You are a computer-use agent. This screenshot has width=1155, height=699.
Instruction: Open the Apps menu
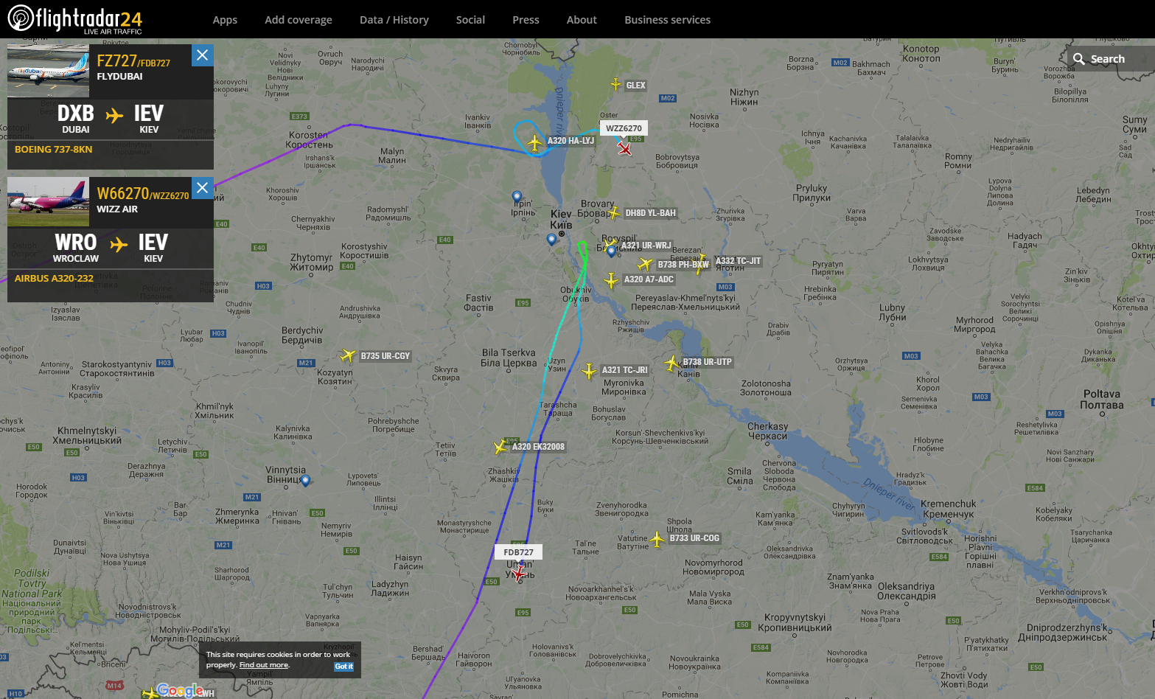(x=225, y=20)
